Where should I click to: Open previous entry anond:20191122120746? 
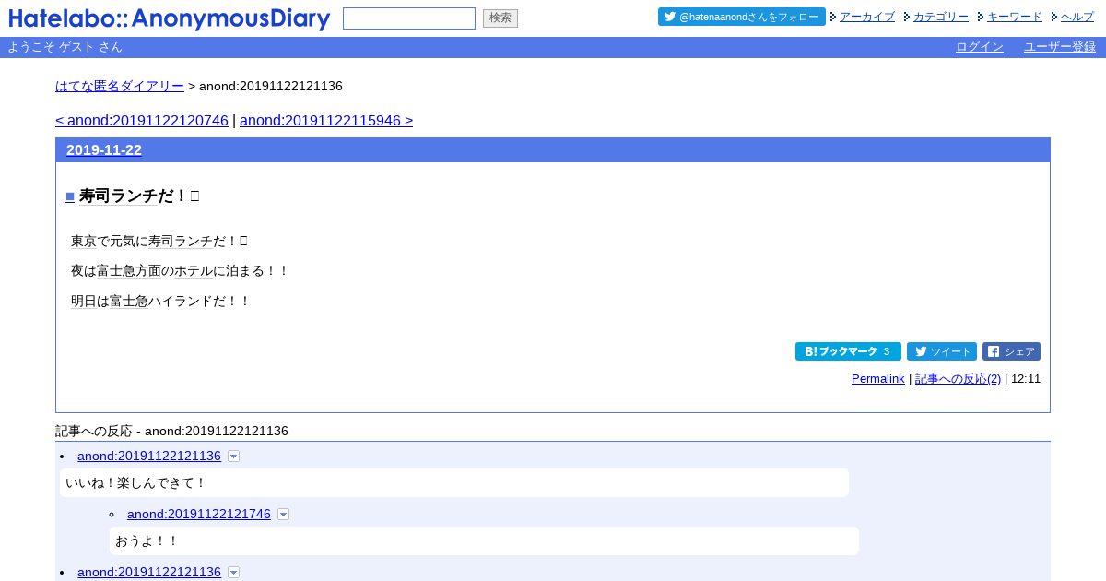click(142, 120)
